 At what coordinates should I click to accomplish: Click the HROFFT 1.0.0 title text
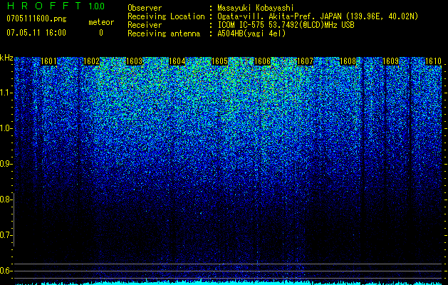click(56, 6)
